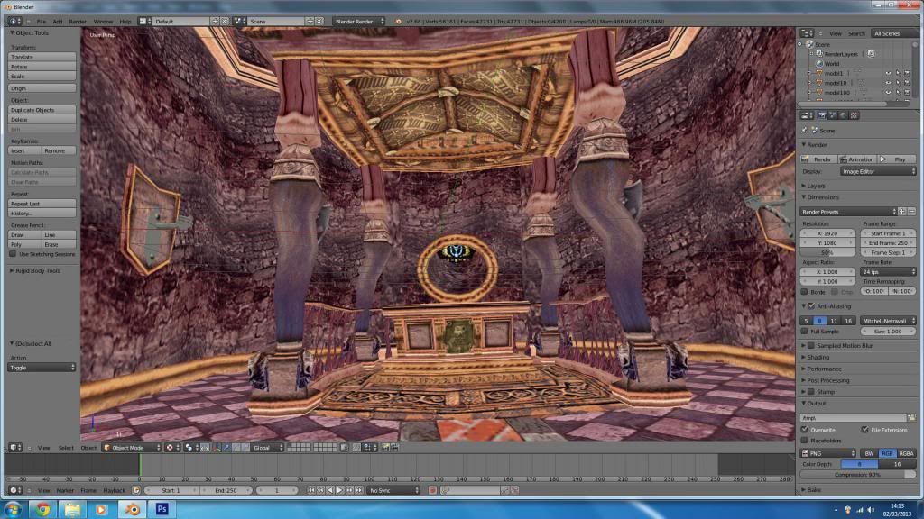
Task: Open the Render Presets dropdown
Action: 848,211
